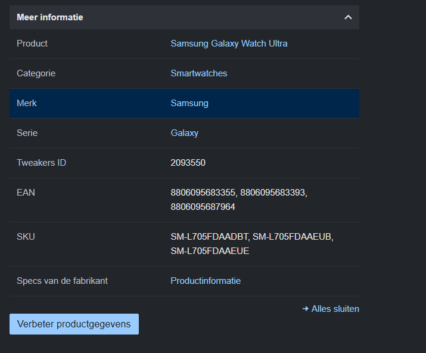Open the Galaxy series link
The height and width of the screenshot is (353, 426).
coord(185,133)
